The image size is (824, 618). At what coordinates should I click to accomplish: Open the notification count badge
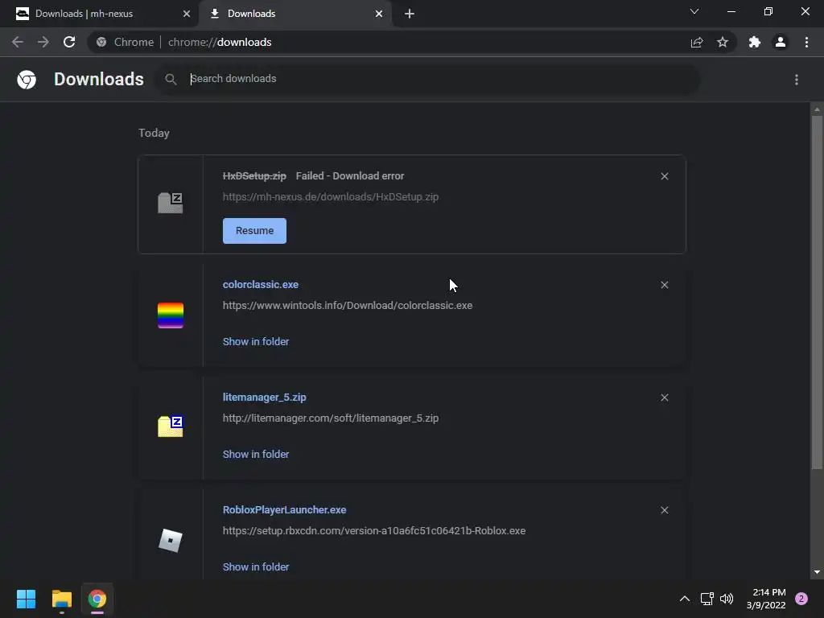coord(801,599)
